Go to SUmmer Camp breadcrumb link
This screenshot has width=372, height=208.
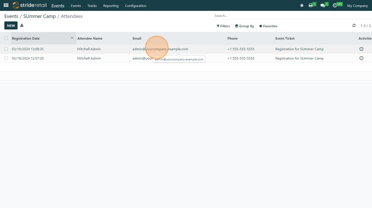click(40, 16)
